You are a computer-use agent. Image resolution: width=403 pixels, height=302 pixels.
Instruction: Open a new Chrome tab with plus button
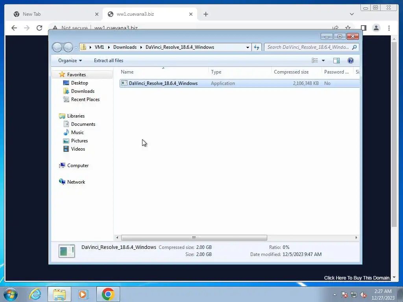(x=205, y=14)
